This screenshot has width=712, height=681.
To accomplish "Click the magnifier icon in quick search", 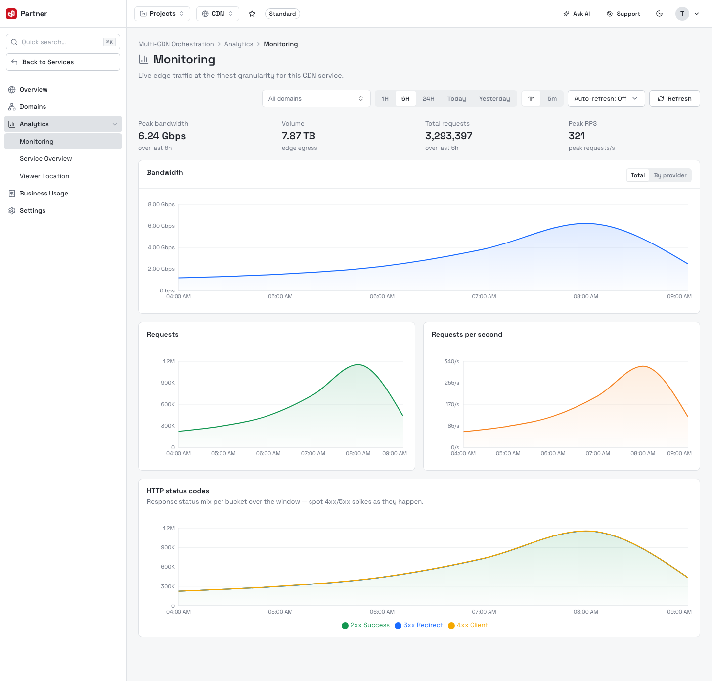I will [x=14, y=42].
